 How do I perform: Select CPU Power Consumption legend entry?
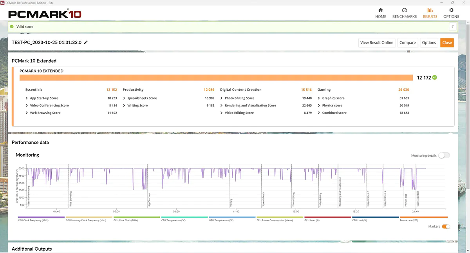point(280,219)
